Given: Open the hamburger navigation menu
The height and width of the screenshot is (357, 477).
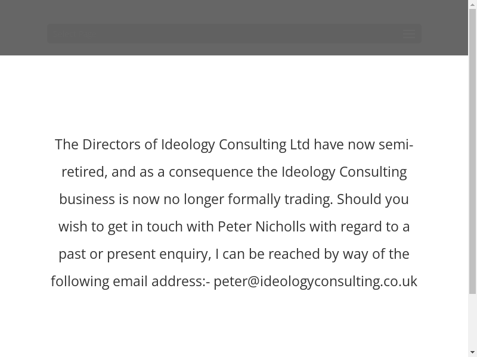Looking at the screenshot, I should click(409, 34).
